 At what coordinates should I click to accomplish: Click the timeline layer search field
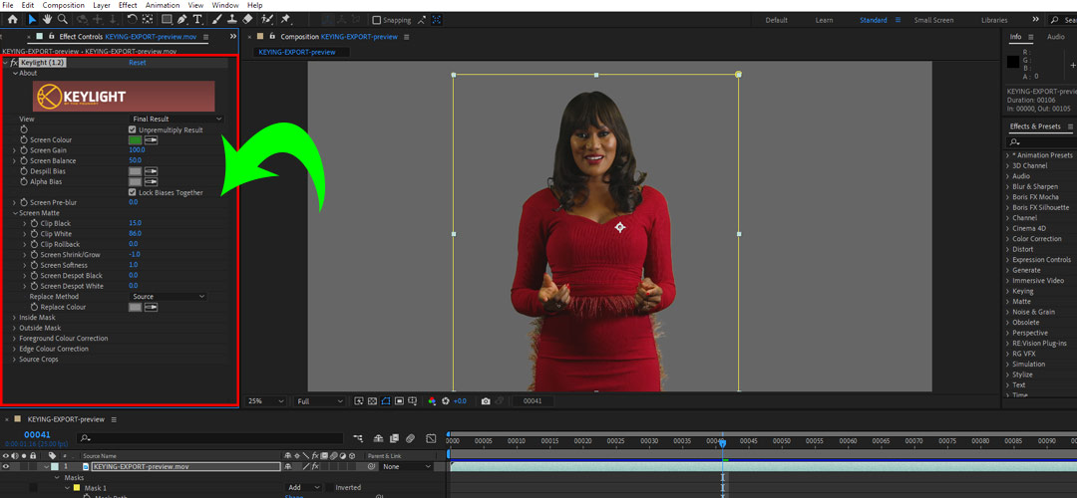pyautogui.click(x=210, y=437)
